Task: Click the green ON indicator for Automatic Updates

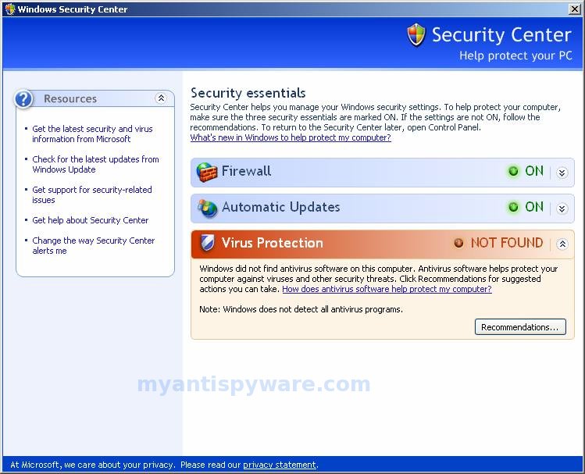Action: coord(513,207)
